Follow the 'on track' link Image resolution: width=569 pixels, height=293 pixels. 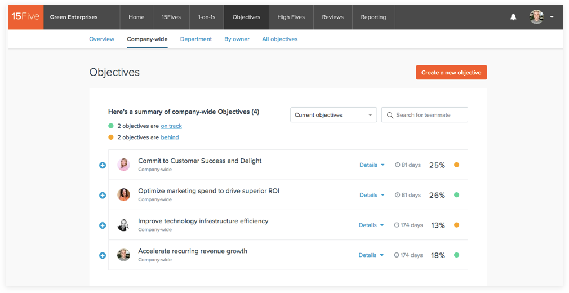tap(171, 126)
